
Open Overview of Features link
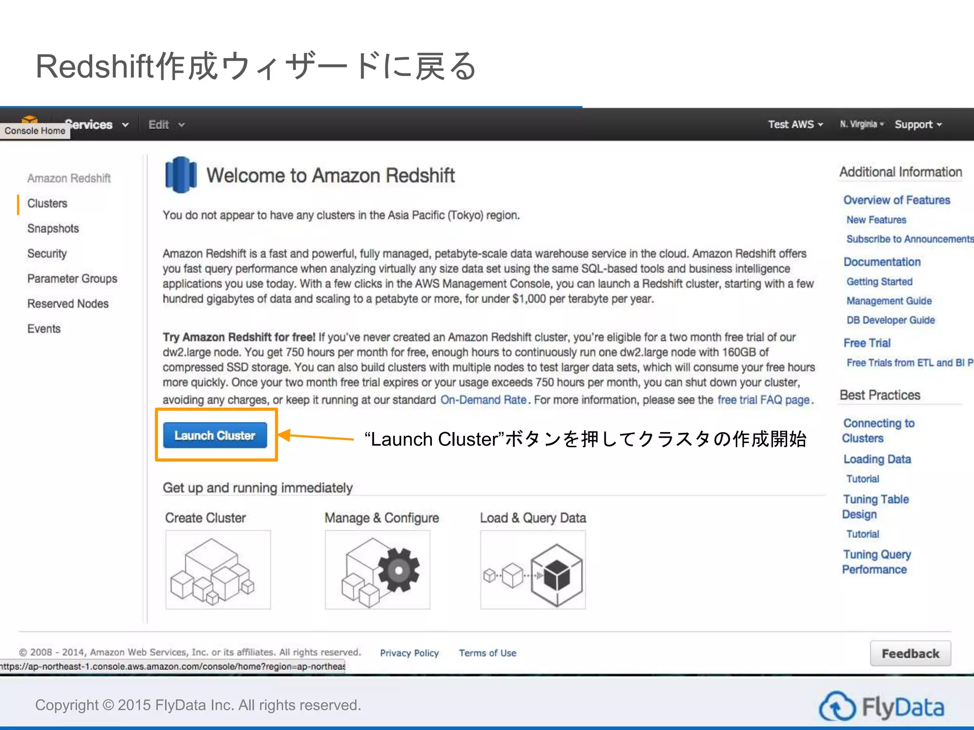tap(896, 200)
